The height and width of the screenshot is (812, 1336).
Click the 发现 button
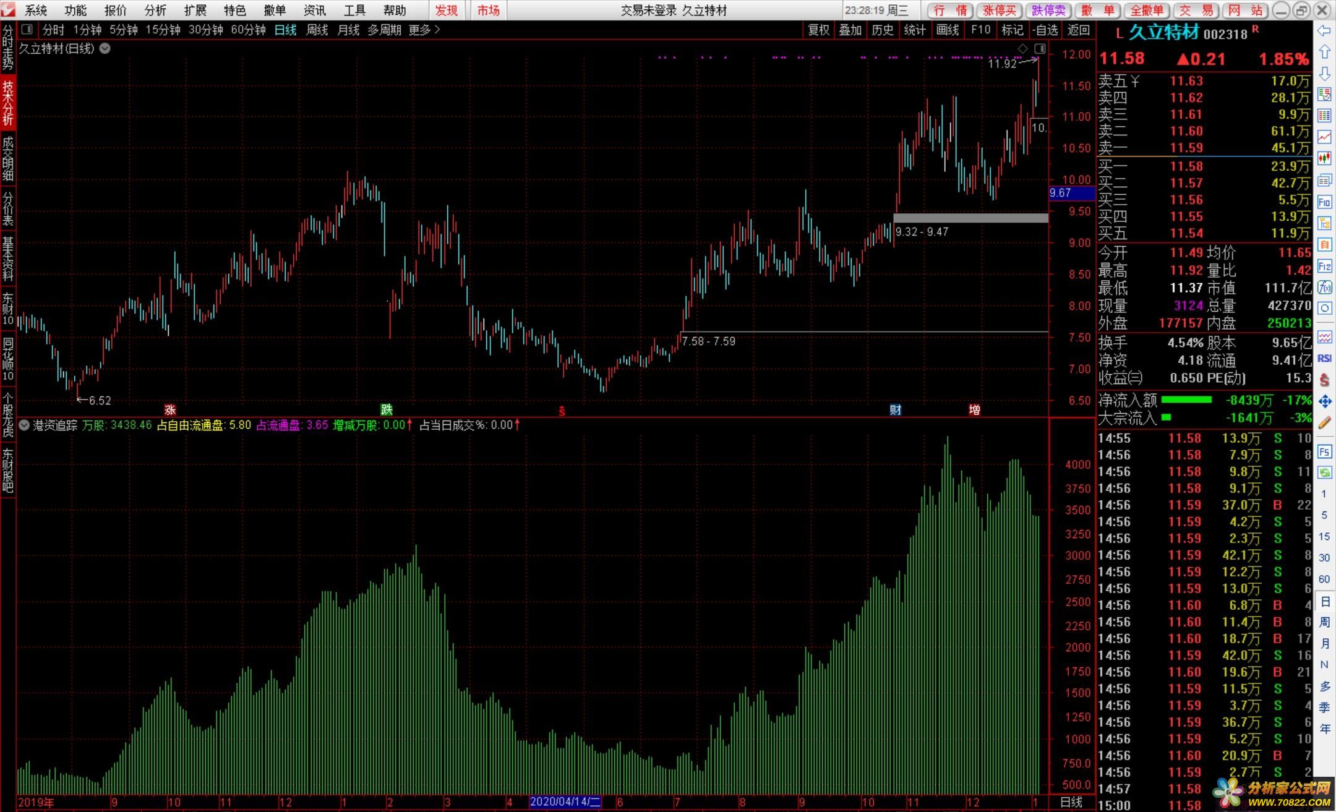pyautogui.click(x=447, y=11)
